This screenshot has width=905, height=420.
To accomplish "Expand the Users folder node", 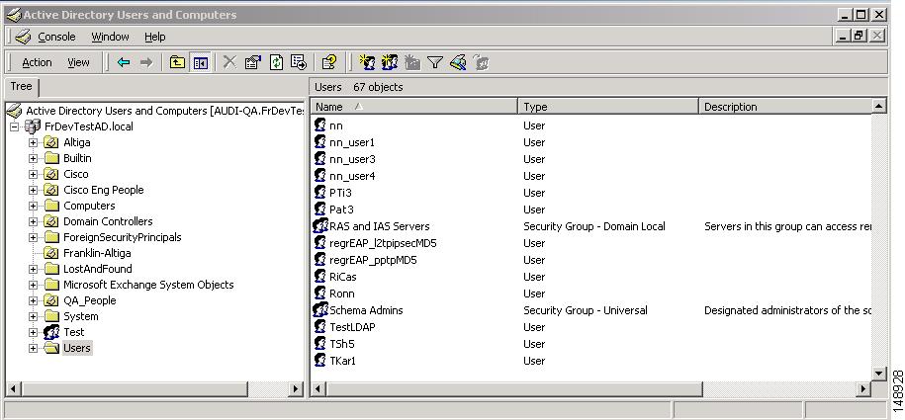I will click(33, 348).
